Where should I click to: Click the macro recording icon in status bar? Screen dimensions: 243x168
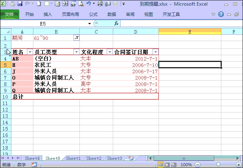[x=34, y=164]
